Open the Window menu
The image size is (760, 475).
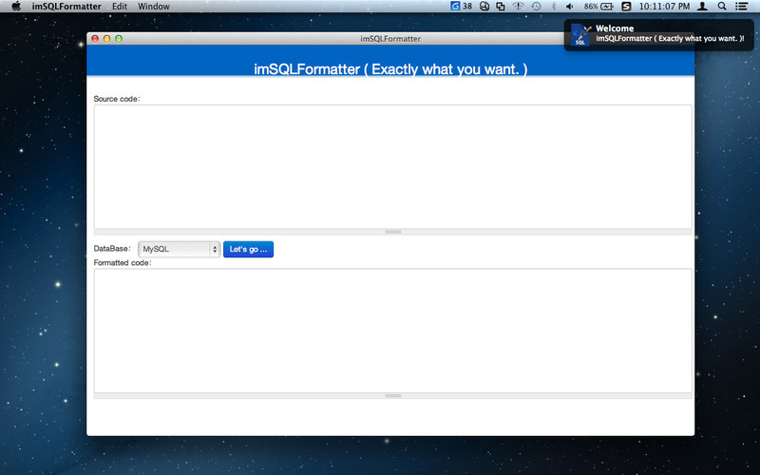(154, 7)
